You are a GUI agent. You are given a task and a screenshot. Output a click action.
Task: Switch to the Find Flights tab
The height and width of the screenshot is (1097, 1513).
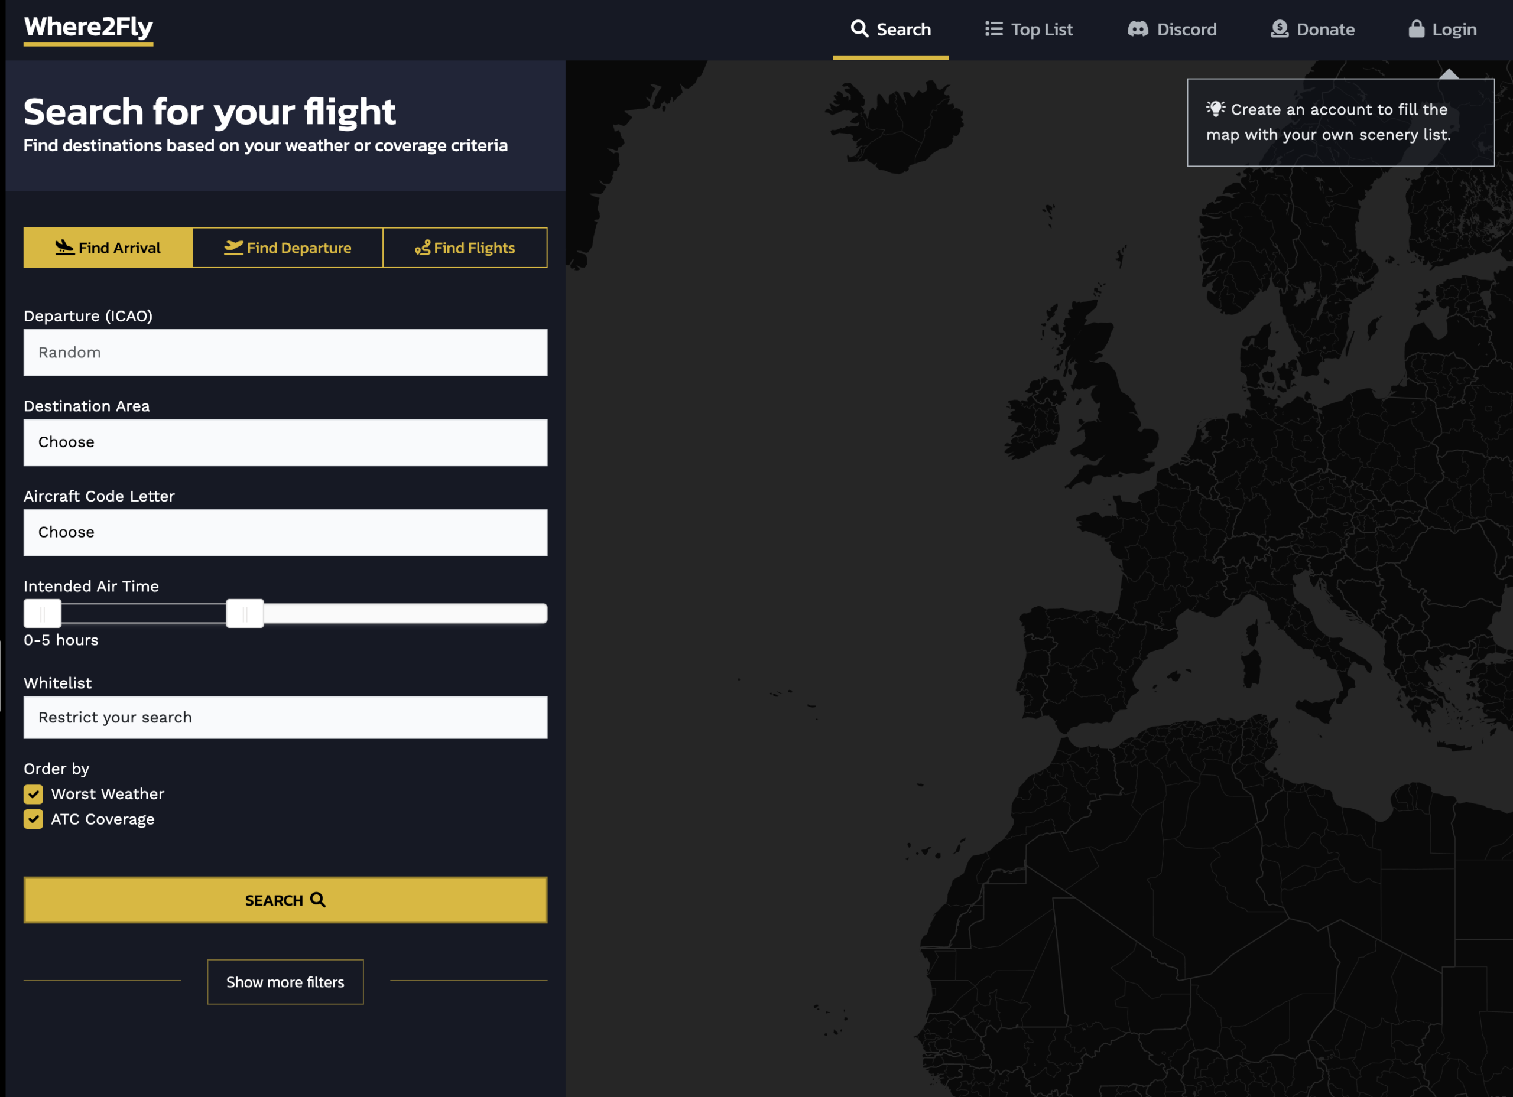(x=465, y=248)
